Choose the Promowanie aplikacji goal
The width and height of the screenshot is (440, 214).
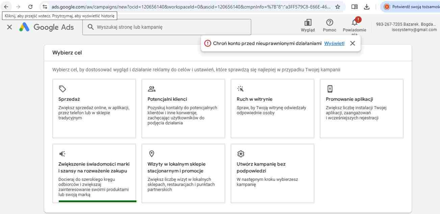point(361,108)
